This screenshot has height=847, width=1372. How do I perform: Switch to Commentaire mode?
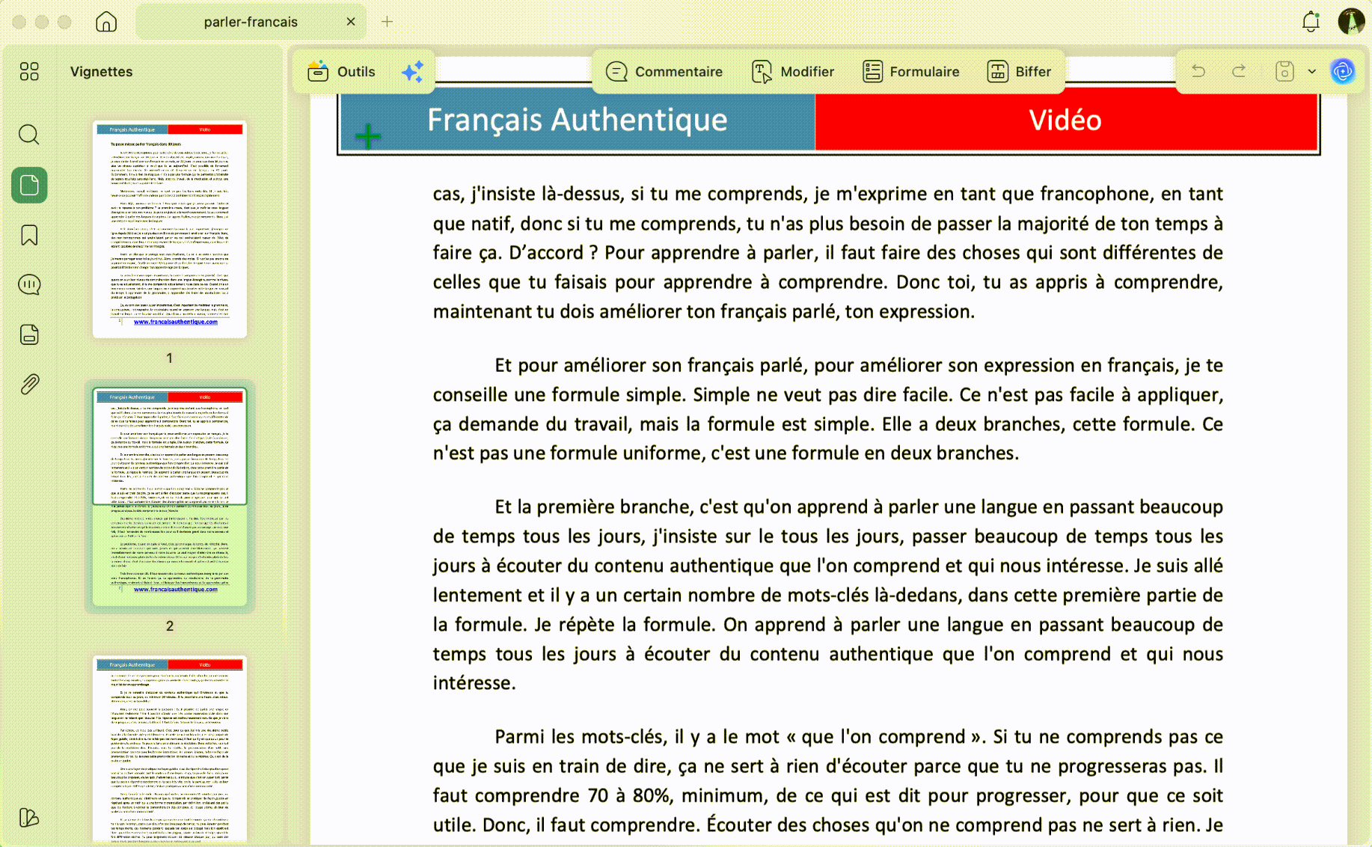tap(664, 72)
